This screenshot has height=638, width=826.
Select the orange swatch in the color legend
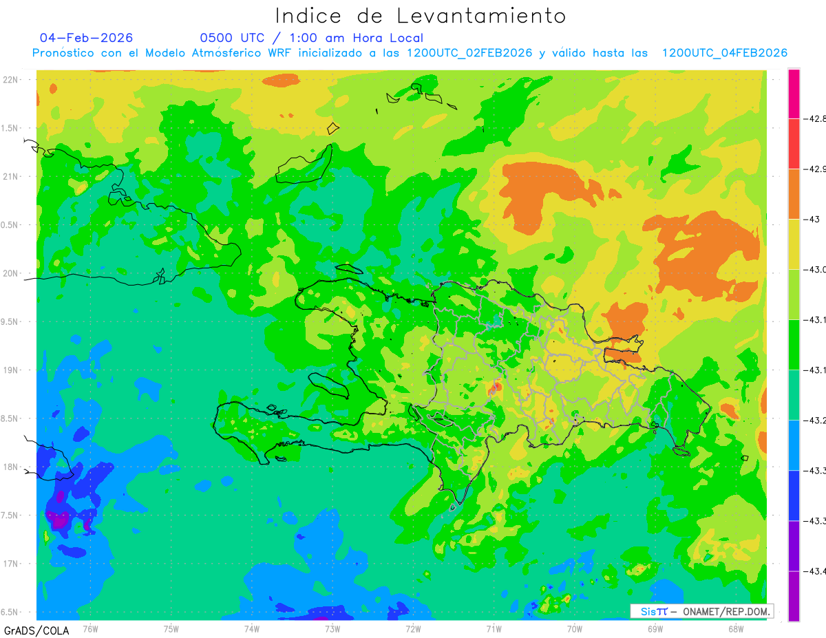click(794, 193)
